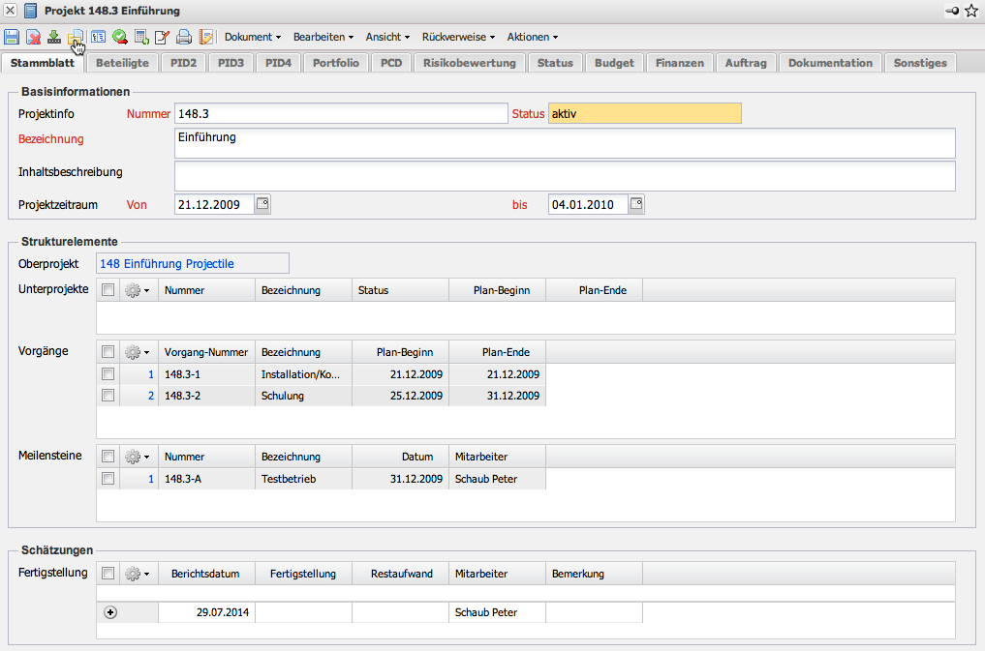Check the box for Vorgang 148.3-1
Viewport: 985px width, 651px height.
108,373
